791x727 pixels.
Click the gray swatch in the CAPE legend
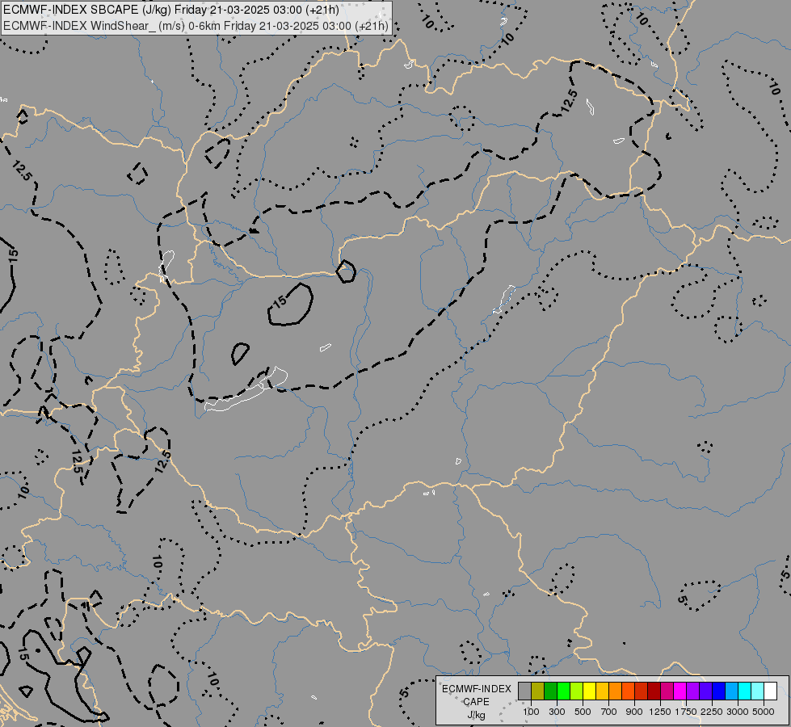(x=524, y=691)
